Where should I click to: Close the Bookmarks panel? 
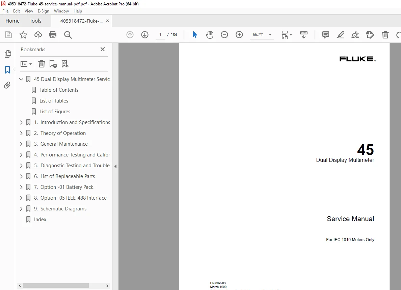(x=103, y=49)
